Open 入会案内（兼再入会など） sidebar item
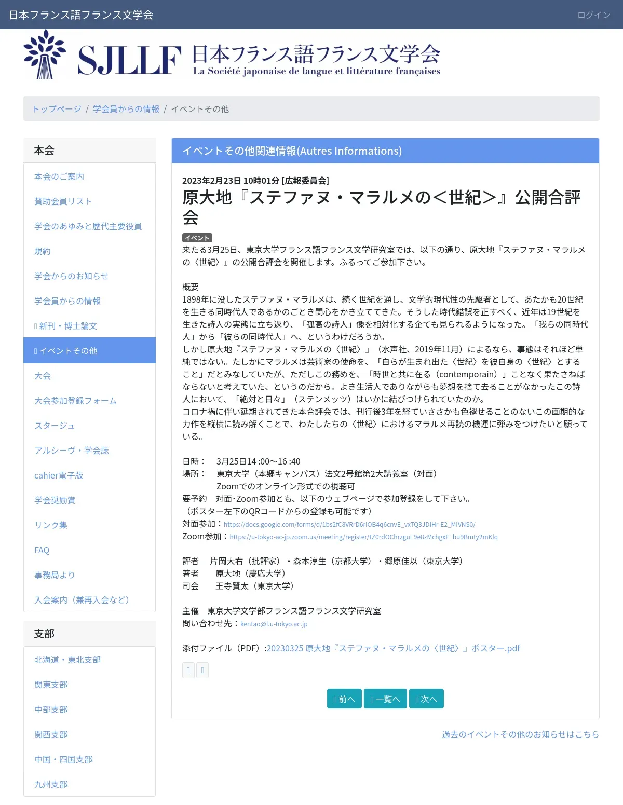The image size is (623, 805). coord(89,600)
